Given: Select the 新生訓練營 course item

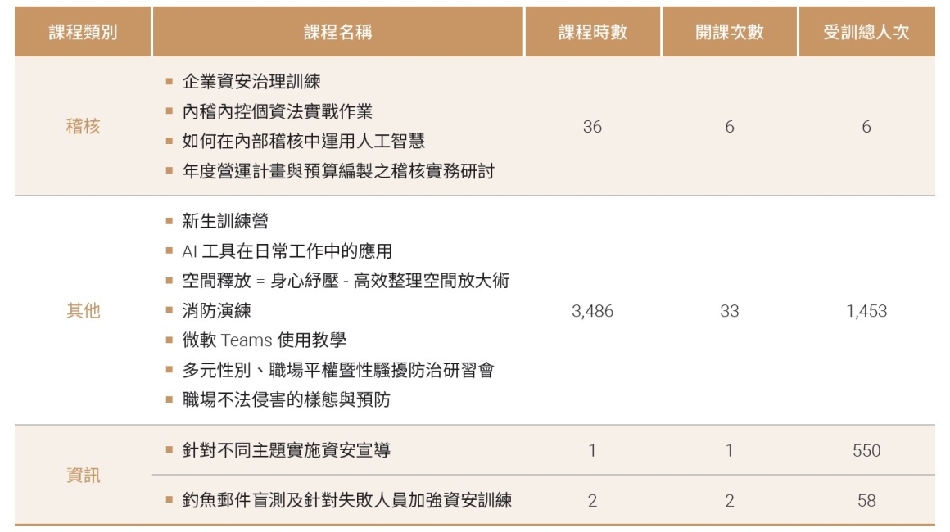Looking at the screenshot, I should 225,221.
